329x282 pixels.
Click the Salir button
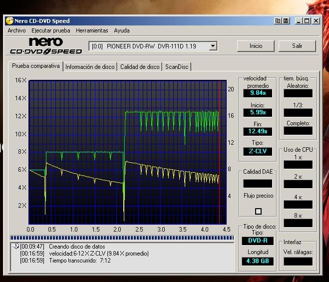[x=297, y=46]
